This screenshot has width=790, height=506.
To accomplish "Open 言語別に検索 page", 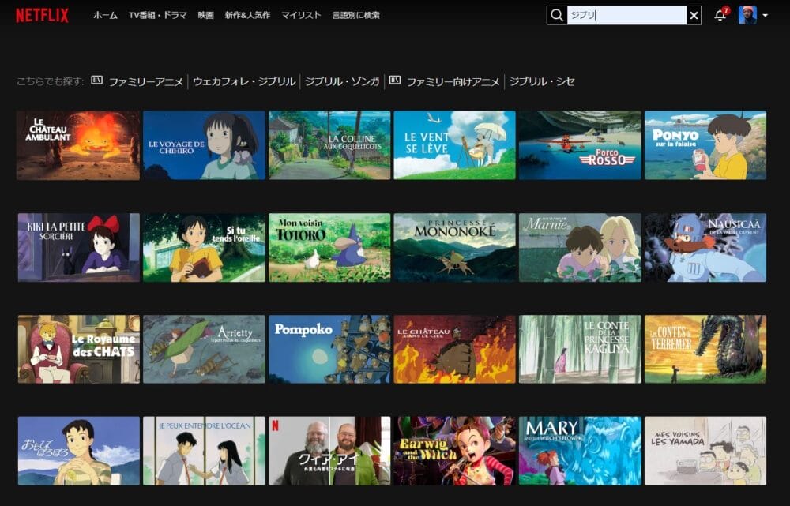I will coord(355,15).
